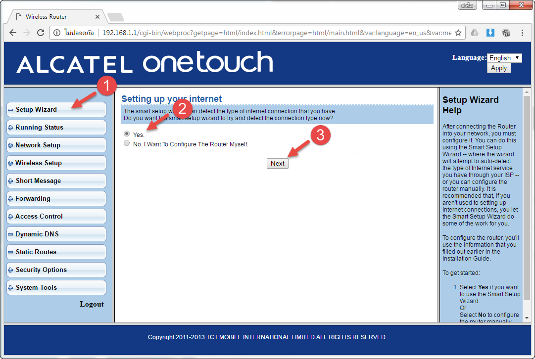Click Next to continue wizard
The width and height of the screenshot is (535, 359).
277,163
